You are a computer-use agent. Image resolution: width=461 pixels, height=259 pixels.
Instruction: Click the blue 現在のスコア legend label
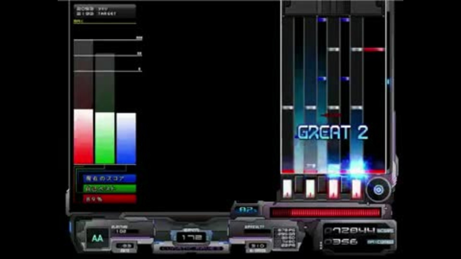point(109,178)
